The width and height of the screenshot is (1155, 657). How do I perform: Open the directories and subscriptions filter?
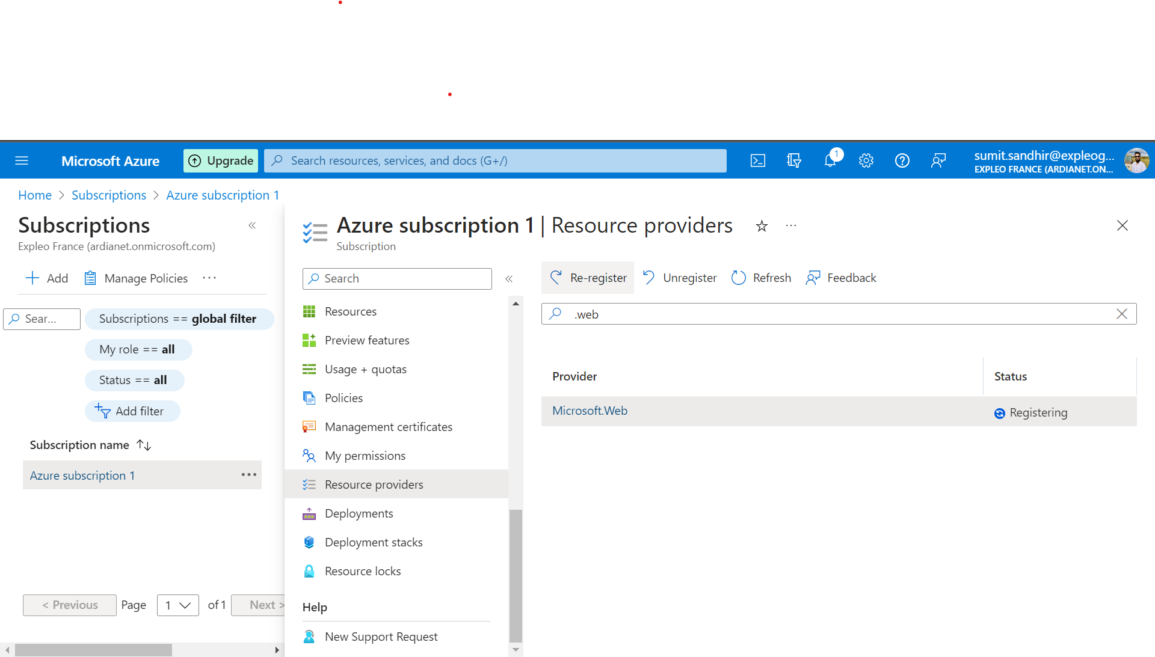click(x=794, y=160)
